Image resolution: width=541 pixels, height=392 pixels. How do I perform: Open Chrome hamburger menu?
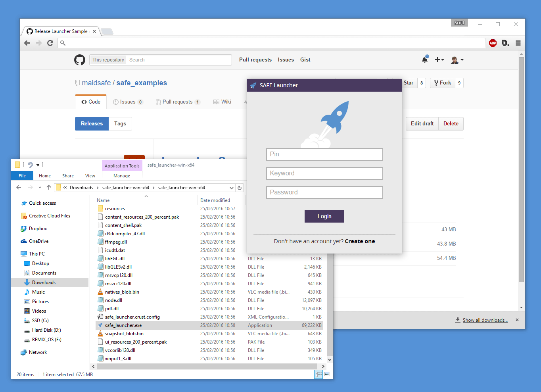tap(518, 43)
